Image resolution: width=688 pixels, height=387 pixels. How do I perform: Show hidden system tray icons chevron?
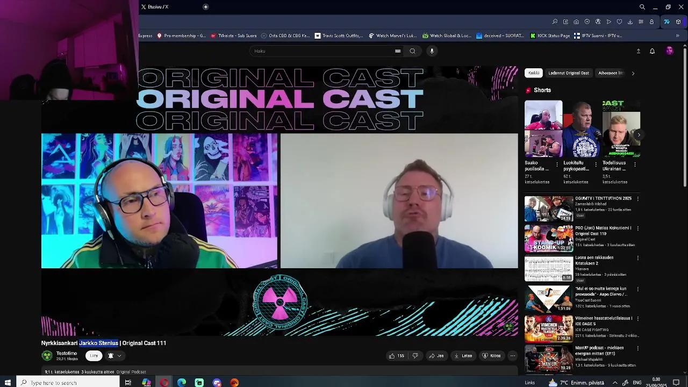tap(615, 383)
